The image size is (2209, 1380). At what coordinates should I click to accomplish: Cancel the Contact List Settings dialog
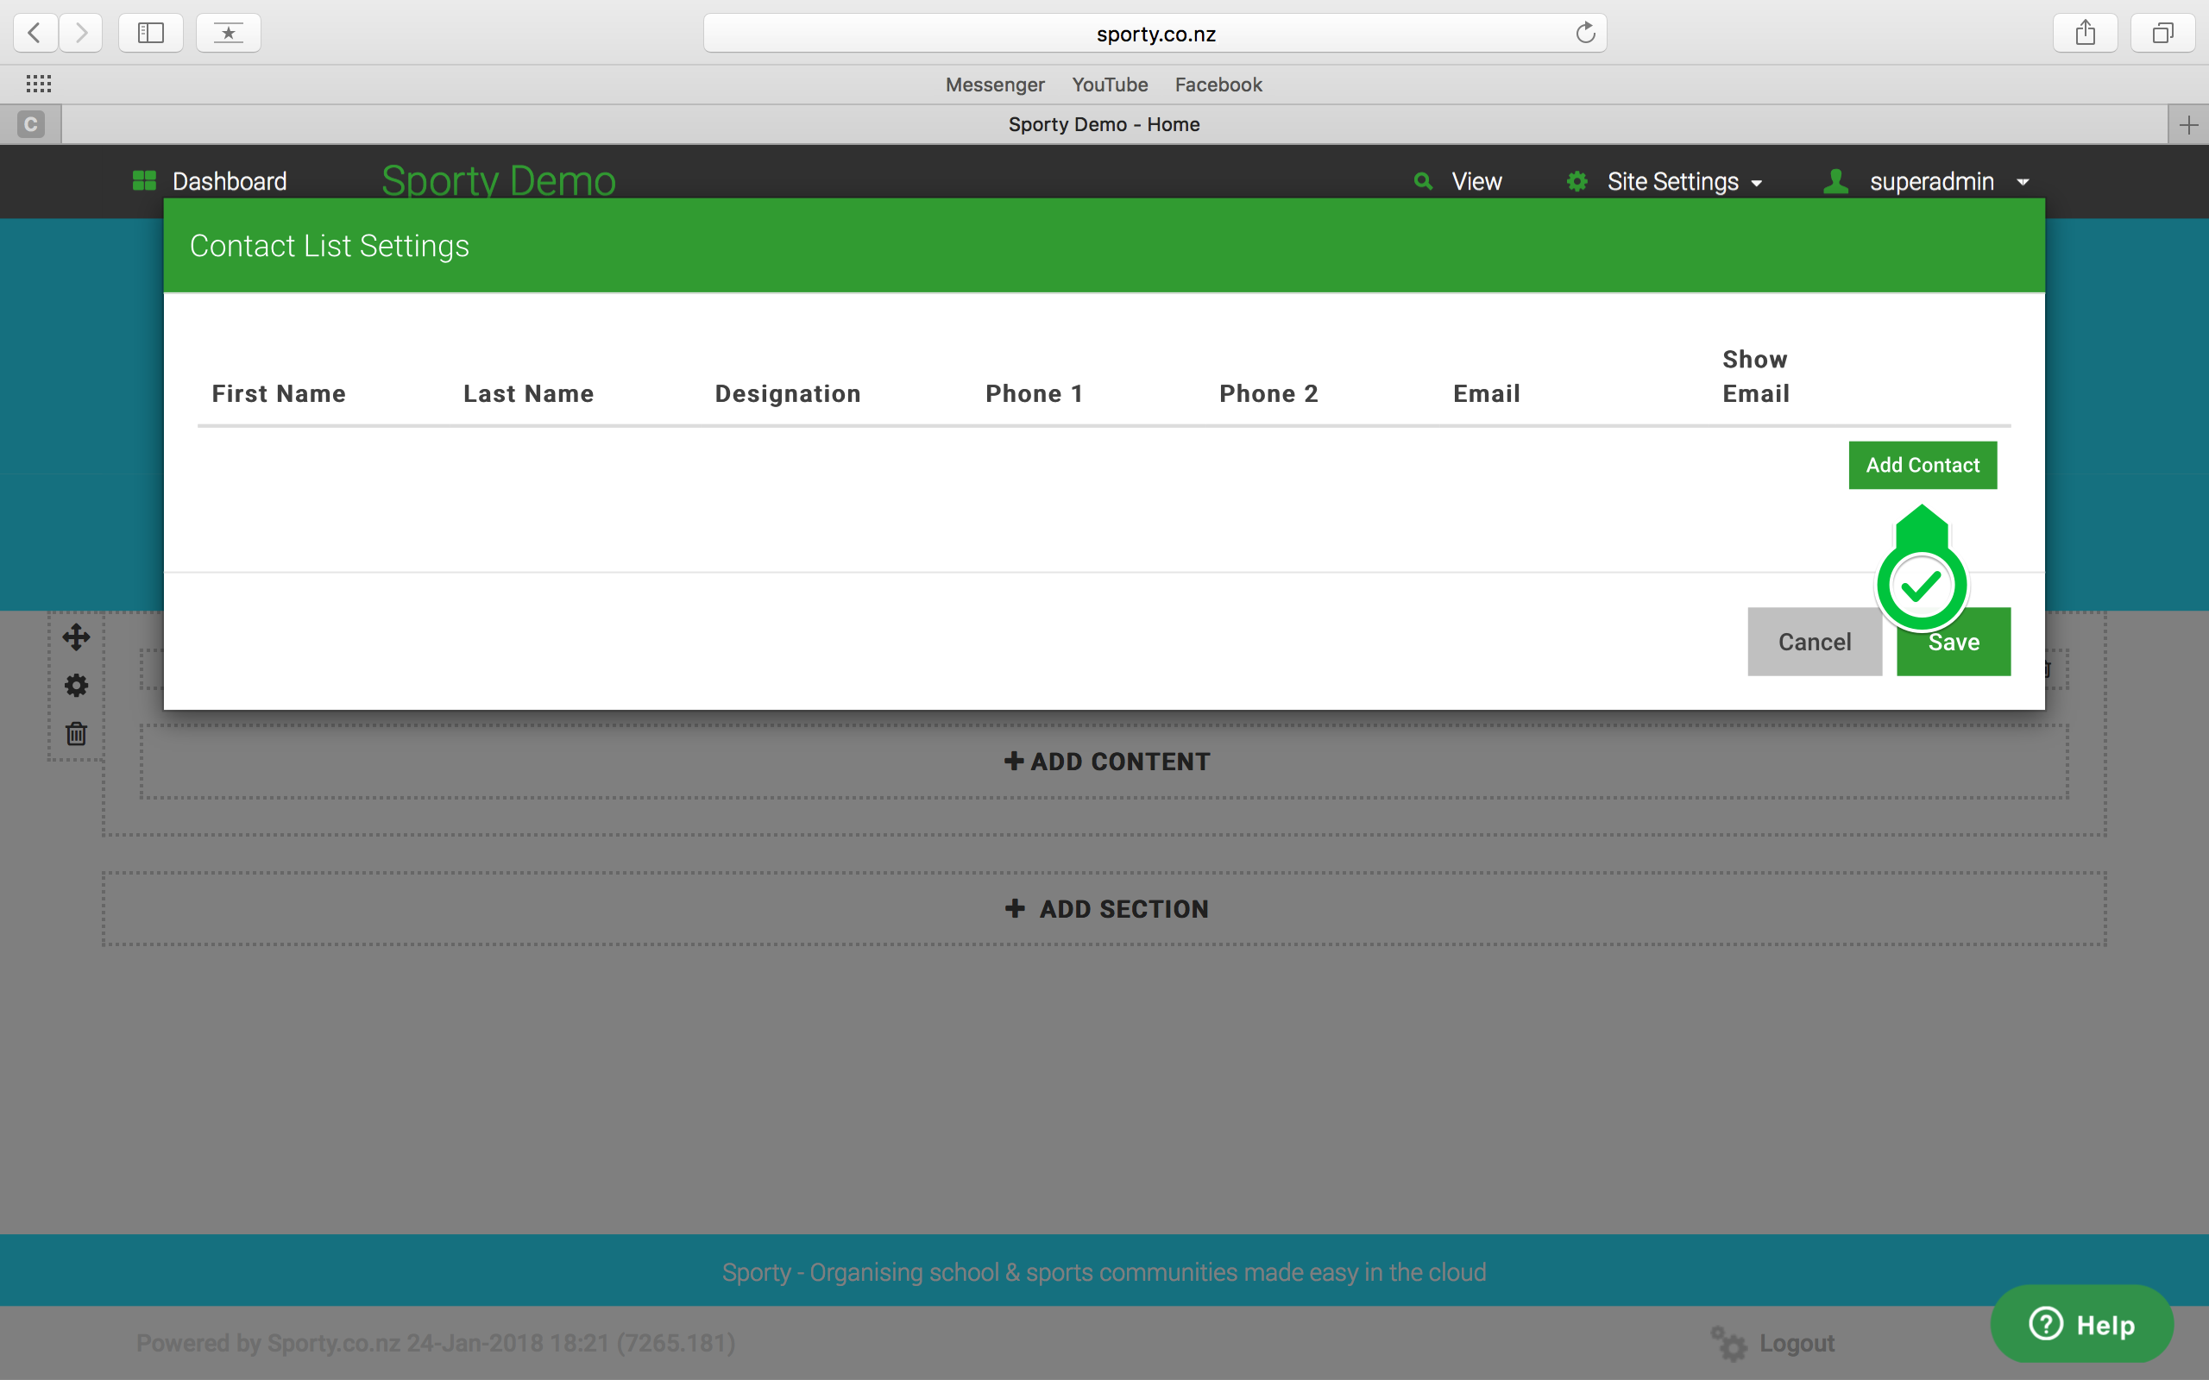pos(1815,642)
